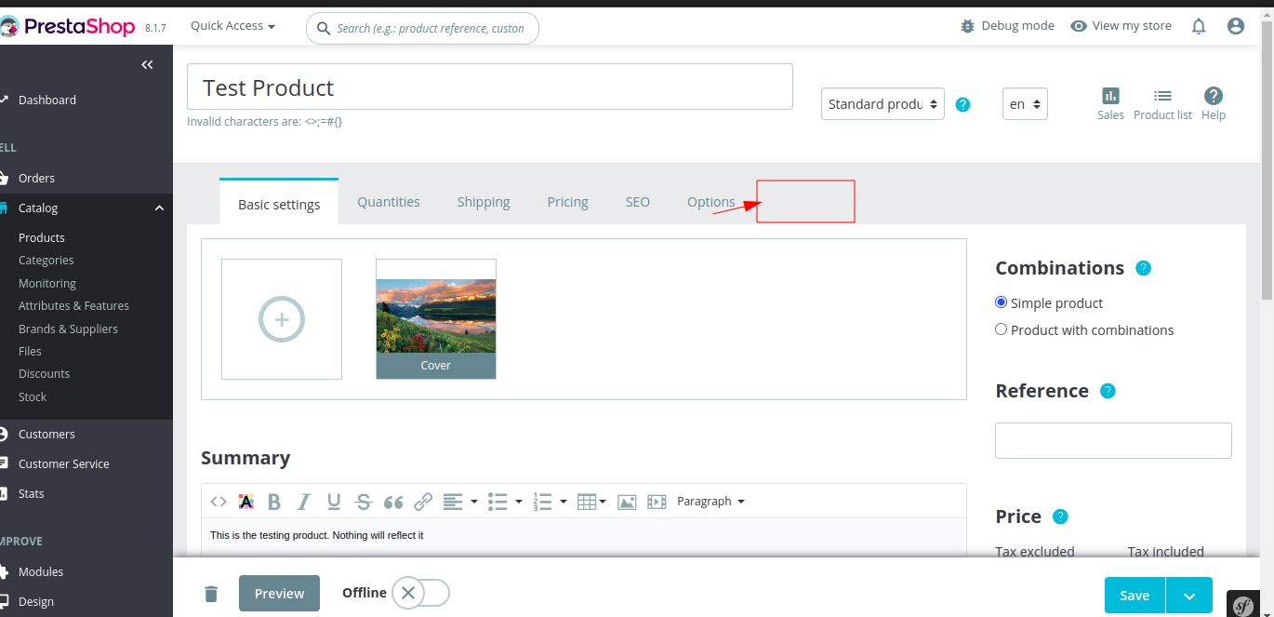Collapse the Catalog menu section
Screen dimensions: 1274x617
pos(159,208)
